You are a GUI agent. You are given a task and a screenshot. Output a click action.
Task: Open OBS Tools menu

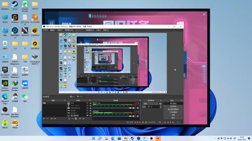pos(99,30)
